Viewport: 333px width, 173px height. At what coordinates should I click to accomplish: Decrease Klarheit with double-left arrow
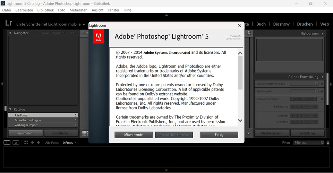coord(293,116)
